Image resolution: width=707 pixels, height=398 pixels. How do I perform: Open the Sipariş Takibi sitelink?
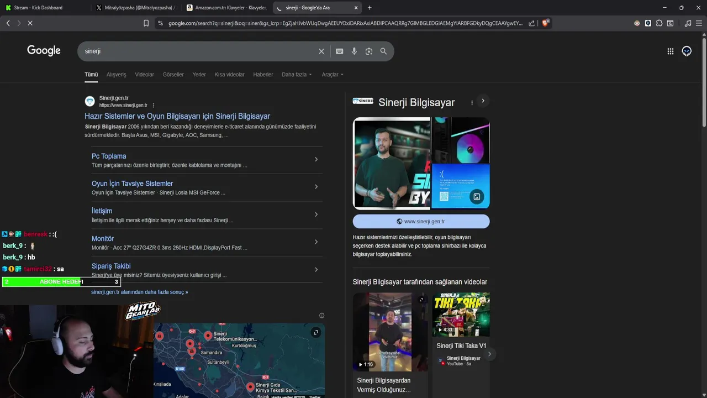tap(111, 266)
